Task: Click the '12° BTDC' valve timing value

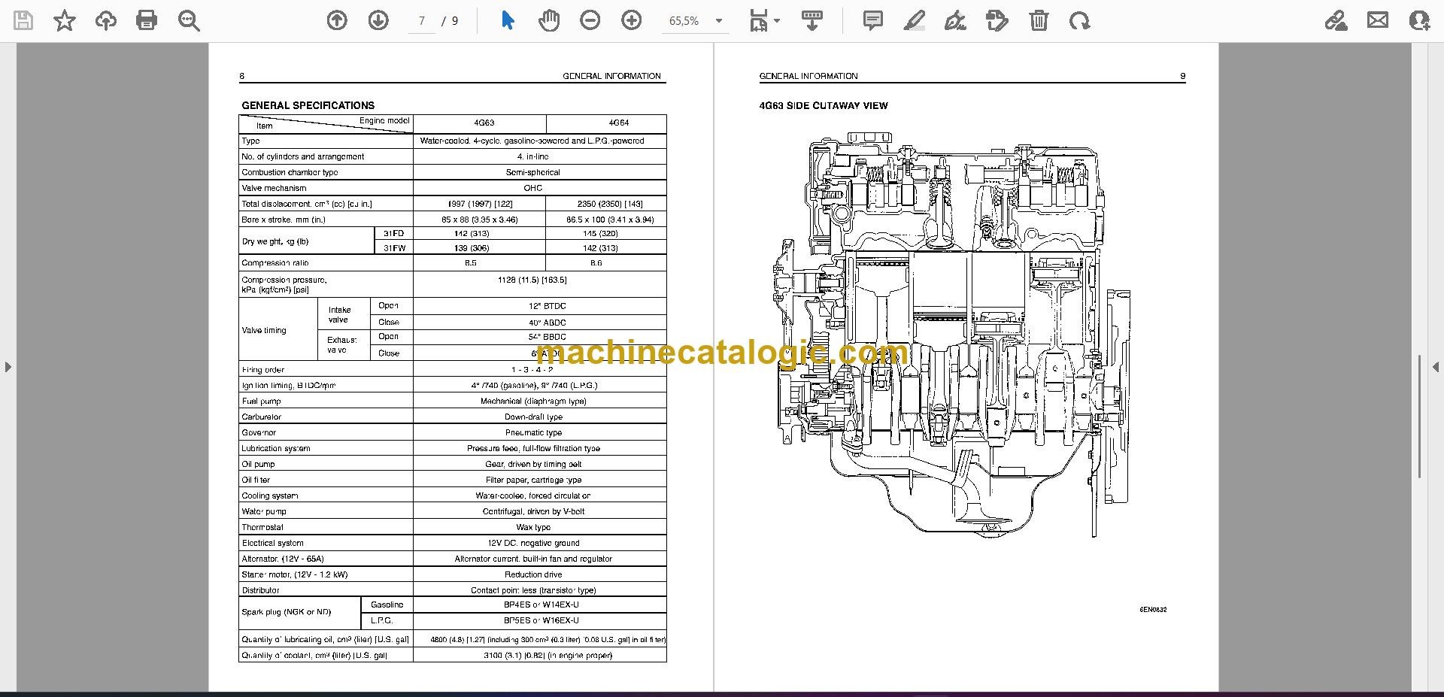Action: [x=547, y=306]
